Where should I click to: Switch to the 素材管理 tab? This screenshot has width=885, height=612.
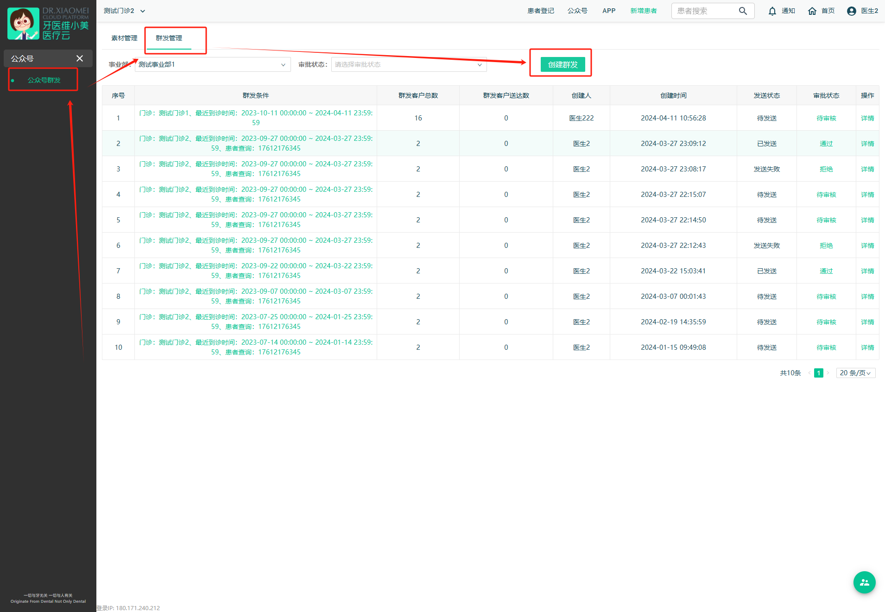(124, 38)
